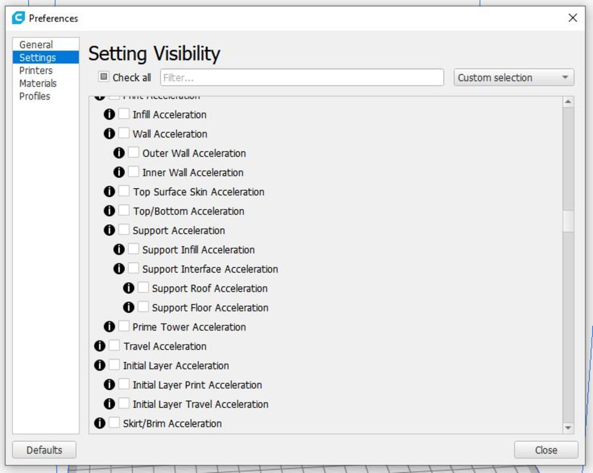Click info icon beside Support Roof Acceleration
The image size is (593, 473).
[128, 288]
